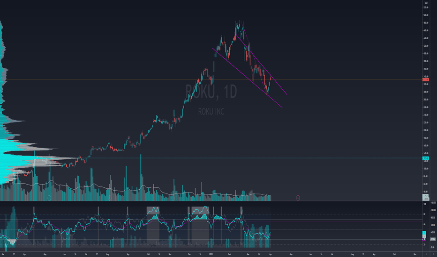
Task: Click the volume value label on price axis
Action: pos(426,197)
